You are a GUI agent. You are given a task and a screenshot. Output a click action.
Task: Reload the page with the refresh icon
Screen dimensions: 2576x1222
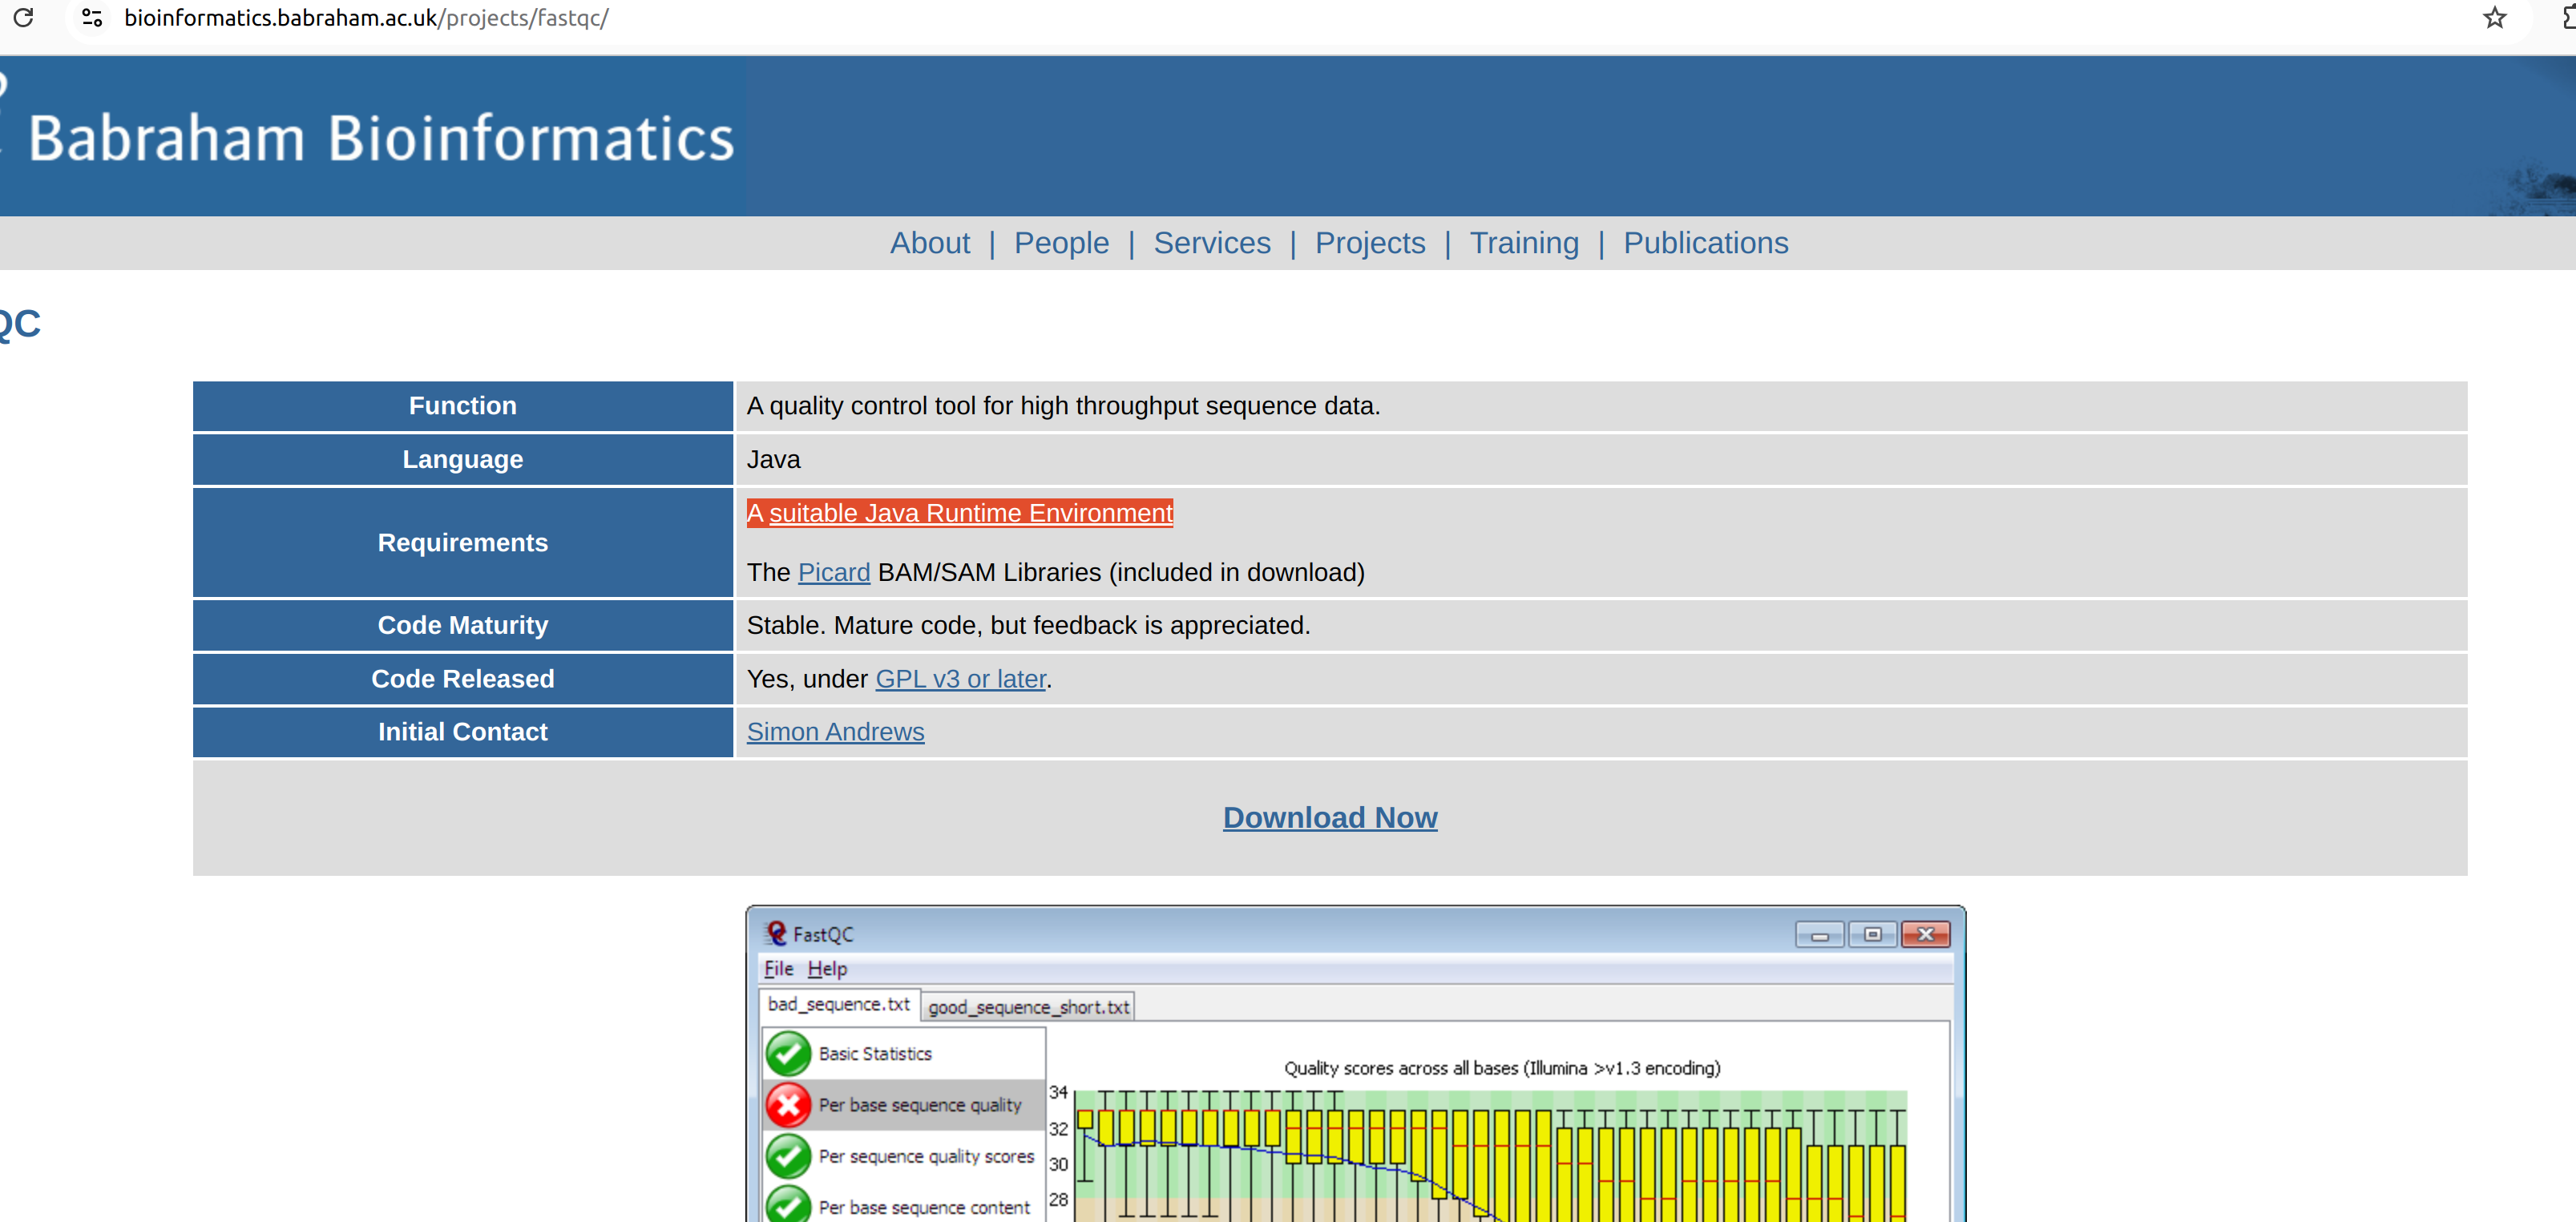(23, 18)
